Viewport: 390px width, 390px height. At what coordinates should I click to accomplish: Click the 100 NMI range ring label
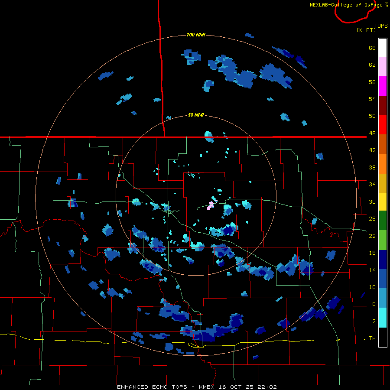(196, 35)
